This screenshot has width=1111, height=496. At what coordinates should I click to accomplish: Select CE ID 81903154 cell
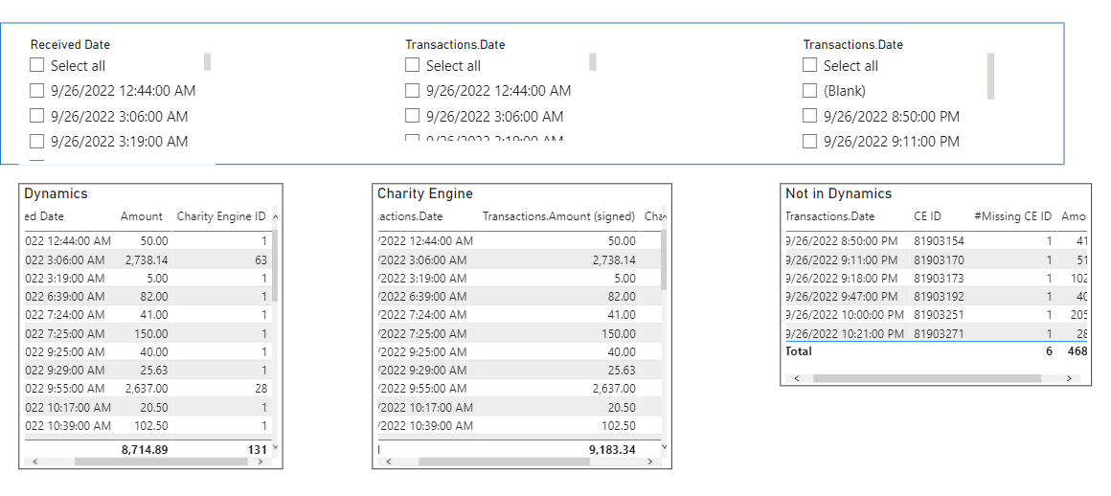tap(939, 241)
